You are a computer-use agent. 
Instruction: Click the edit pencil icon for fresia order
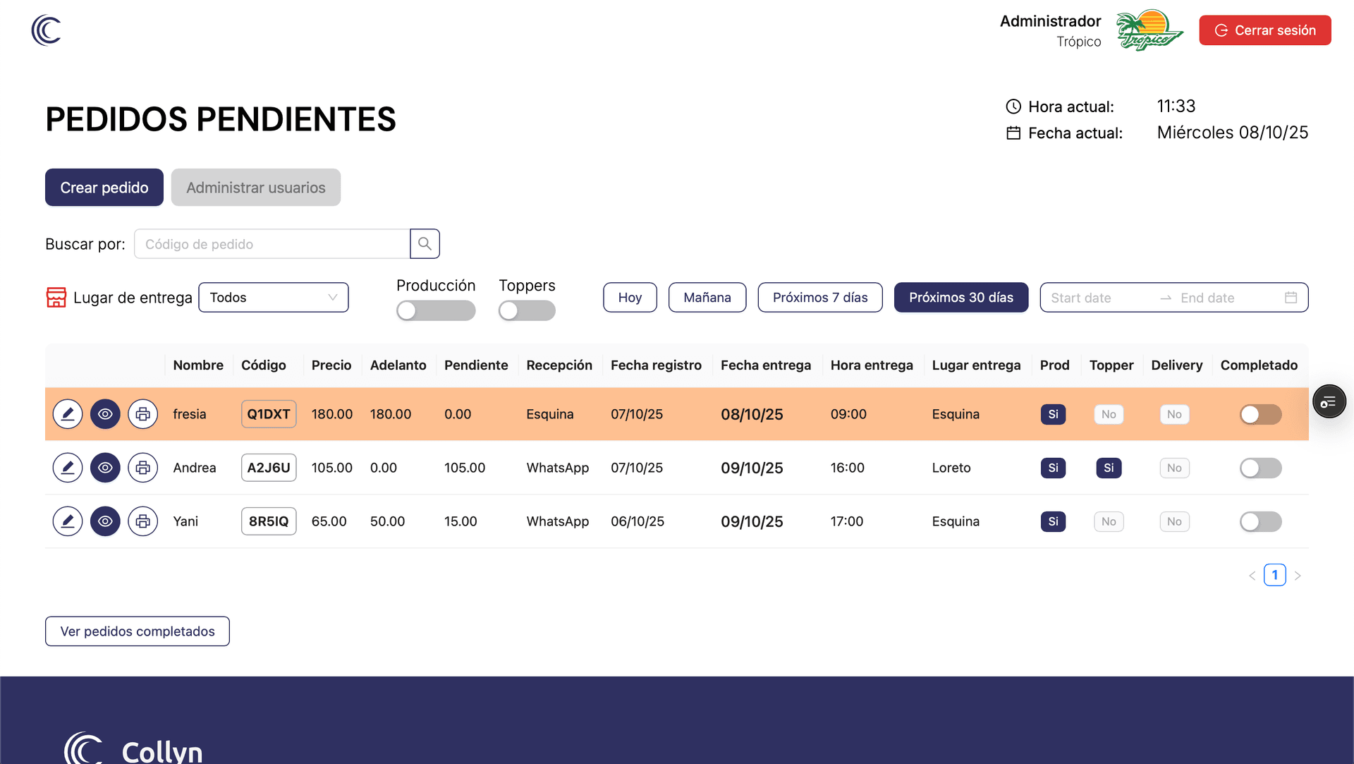coord(68,414)
